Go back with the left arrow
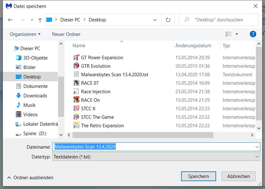265x189 pixels. (10, 20)
